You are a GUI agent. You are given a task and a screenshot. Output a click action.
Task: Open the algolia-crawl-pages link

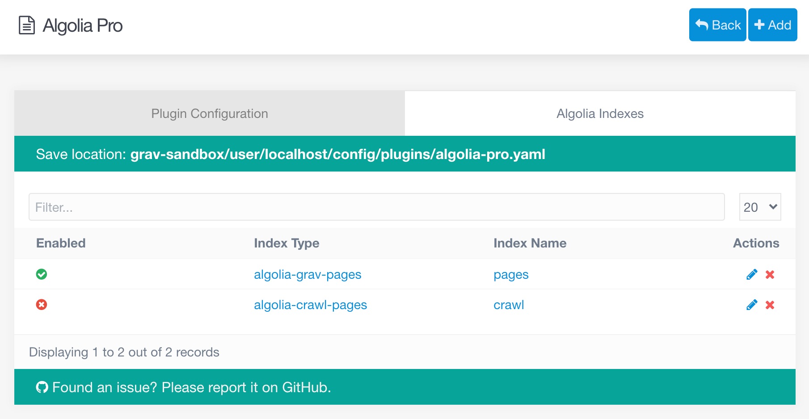tap(310, 305)
